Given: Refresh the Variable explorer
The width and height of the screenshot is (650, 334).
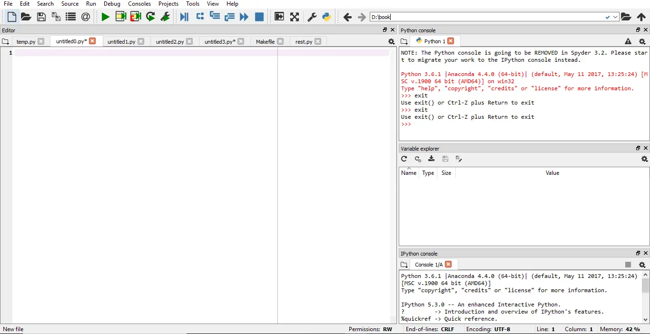Looking at the screenshot, I should pos(404,159).
